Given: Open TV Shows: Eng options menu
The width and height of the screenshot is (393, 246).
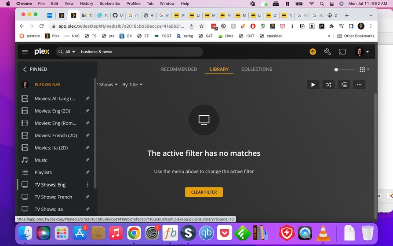Looking at the screenshot, I should pos(88,185).
